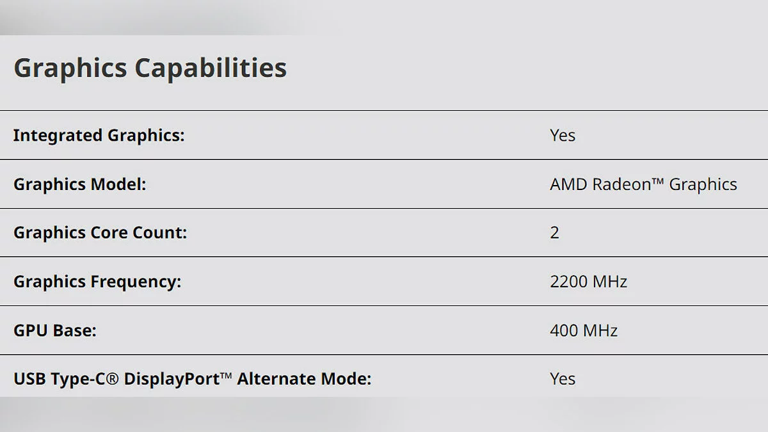The height and width of the screenshot is (432, 768).
Task: Click the core count value 2
Action: [554, 233]
